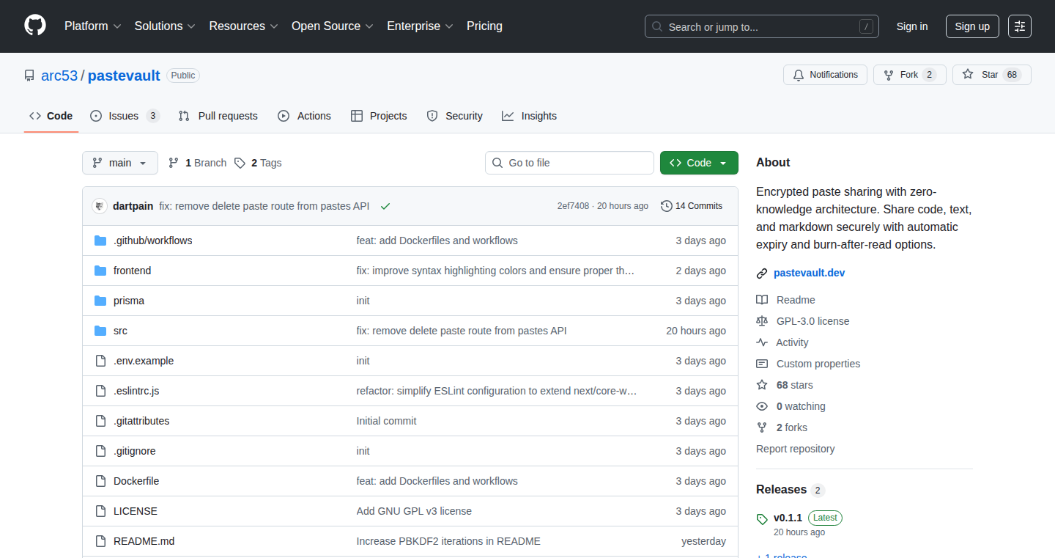
Task: Open the Security tab
Action: tap(454, 116)
